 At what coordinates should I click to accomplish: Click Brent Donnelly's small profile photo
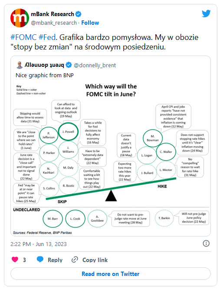[x=20, y=65]
